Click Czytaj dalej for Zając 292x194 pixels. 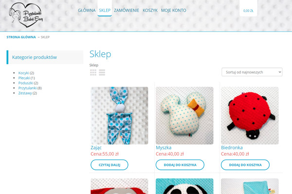109,165
